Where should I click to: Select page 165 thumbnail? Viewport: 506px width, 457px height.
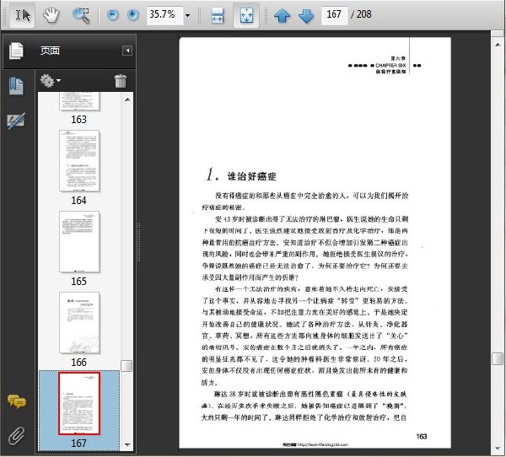pyautogui.click(x=79, y=242)
